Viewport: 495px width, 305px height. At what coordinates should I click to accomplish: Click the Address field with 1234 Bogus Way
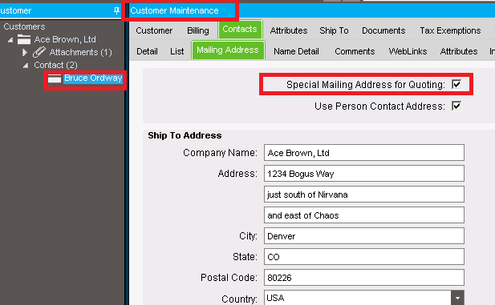(x=364, y=174)
